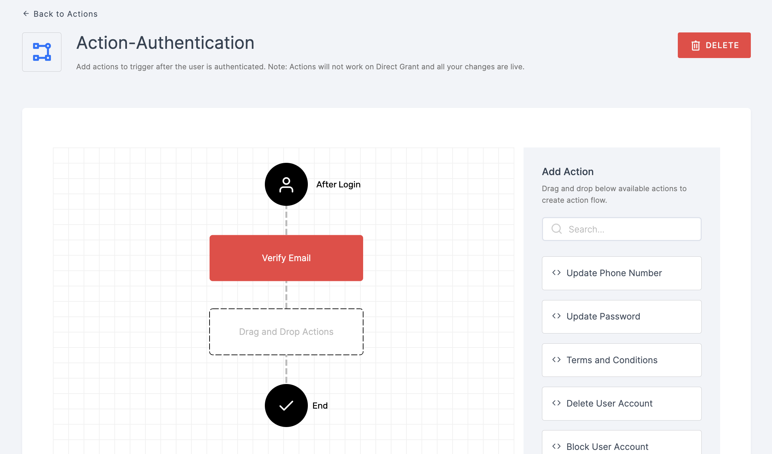Click the After Login user avatar icon
This screenshot has height=454, width=772.
(286, 184)
